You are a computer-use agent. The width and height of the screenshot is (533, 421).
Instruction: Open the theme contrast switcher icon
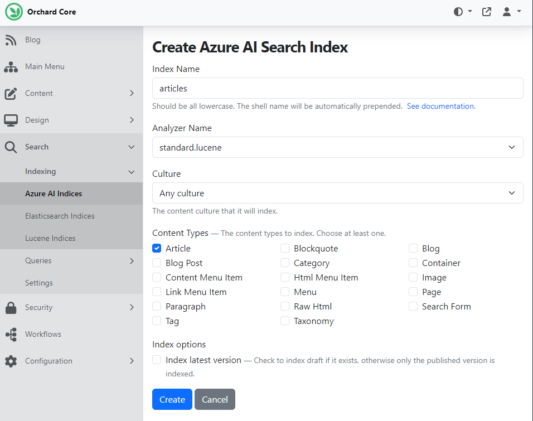click(x=458, y=12)
